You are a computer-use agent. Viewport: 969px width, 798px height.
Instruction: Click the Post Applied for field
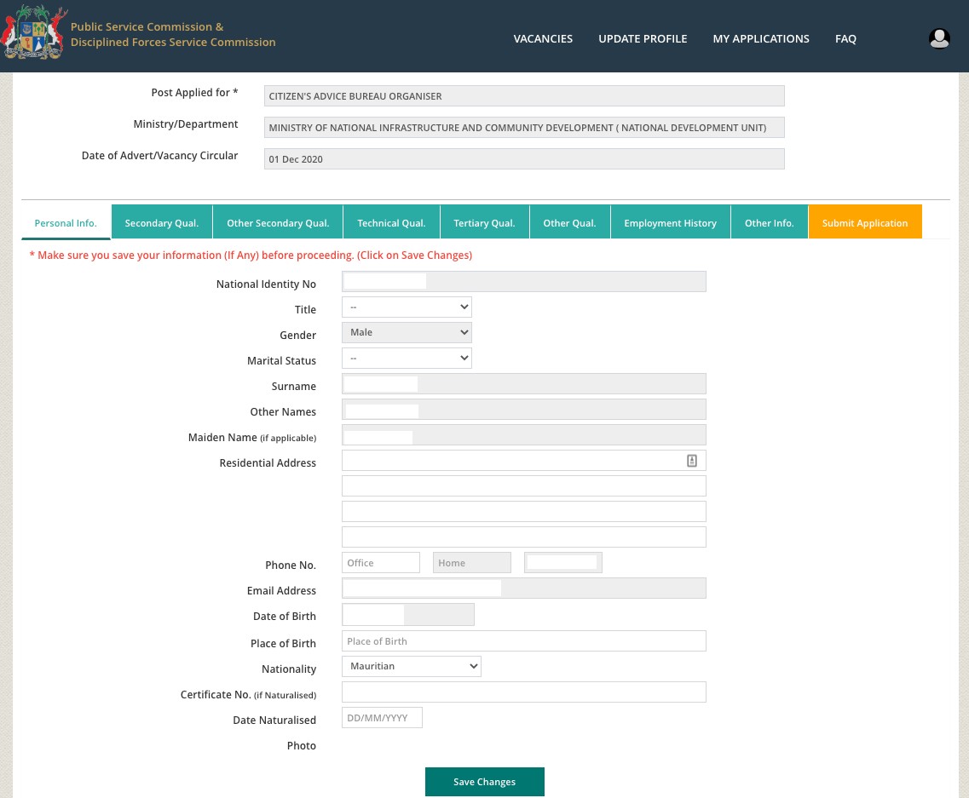click(x=524, y=95)
